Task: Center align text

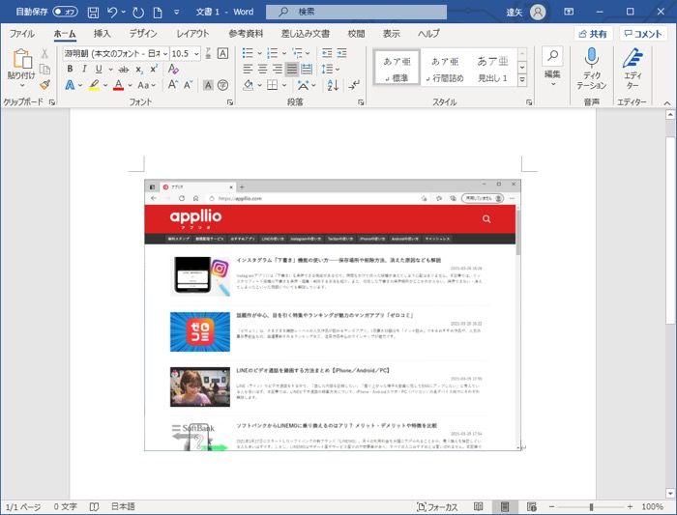Action: tap(262, 69)
